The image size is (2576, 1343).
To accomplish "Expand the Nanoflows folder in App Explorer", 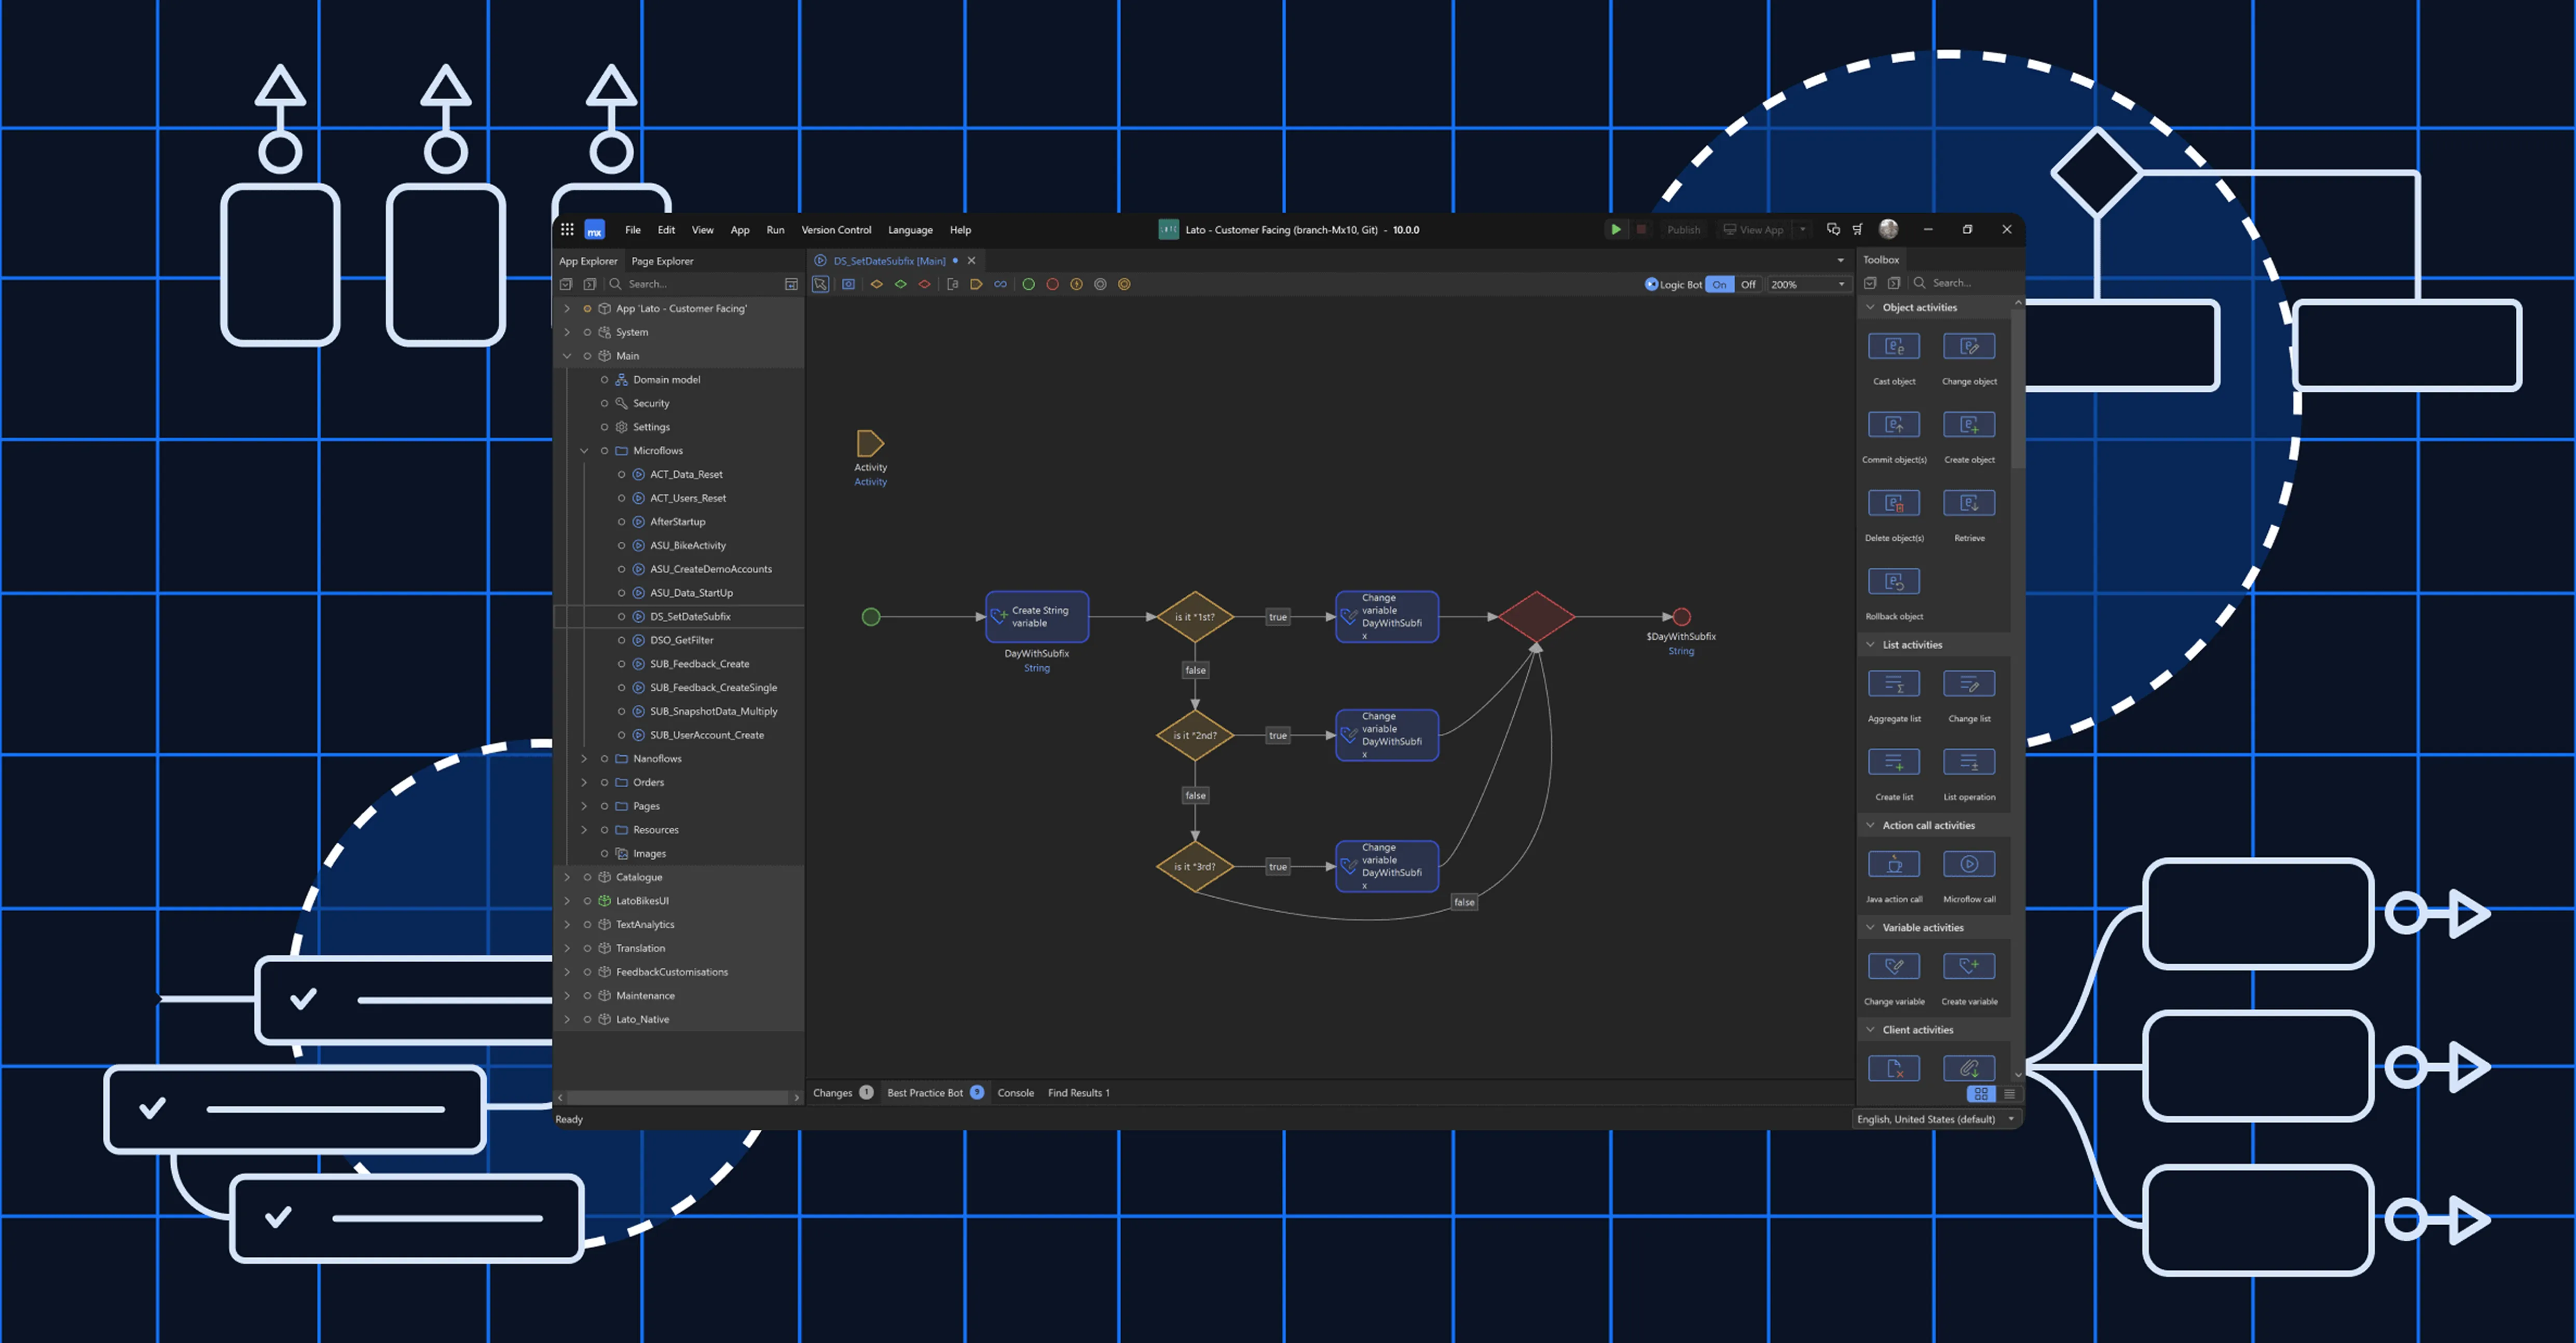I will 584,758.
